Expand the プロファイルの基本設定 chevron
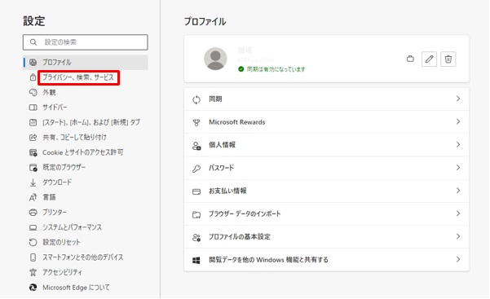The image size is (490, 299). pos(458,236)
